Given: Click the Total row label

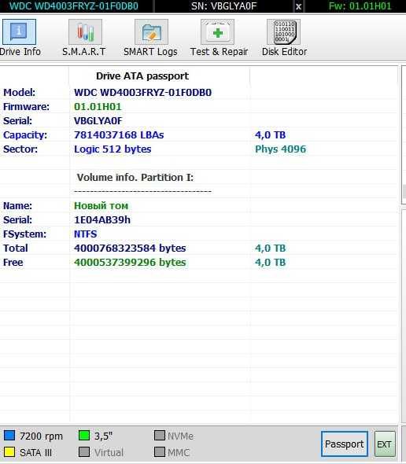Looking at the screenshot, I should pos(16,248).
